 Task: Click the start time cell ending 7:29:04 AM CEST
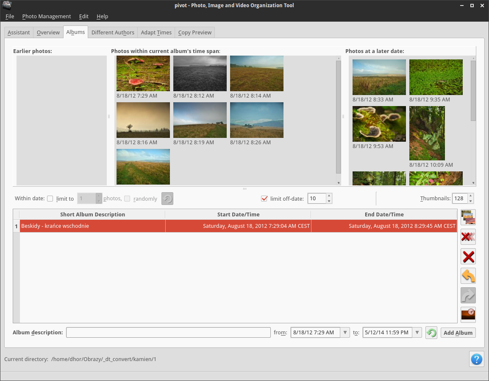click(x=238, y=226)
